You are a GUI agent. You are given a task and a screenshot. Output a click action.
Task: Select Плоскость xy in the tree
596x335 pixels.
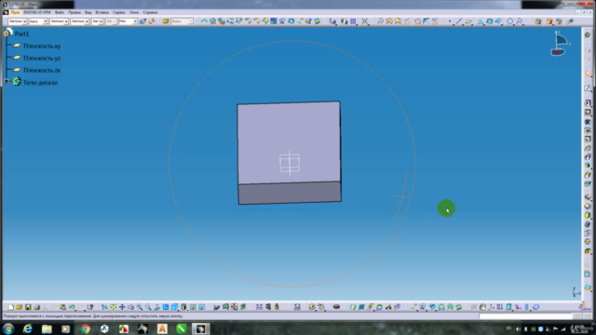(42, 46)
